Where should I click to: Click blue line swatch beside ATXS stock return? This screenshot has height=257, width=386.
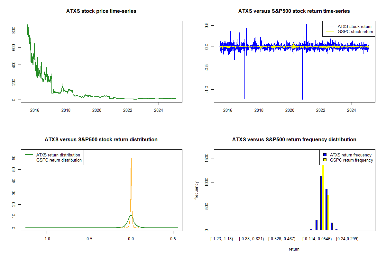click(x=330, y=26)
